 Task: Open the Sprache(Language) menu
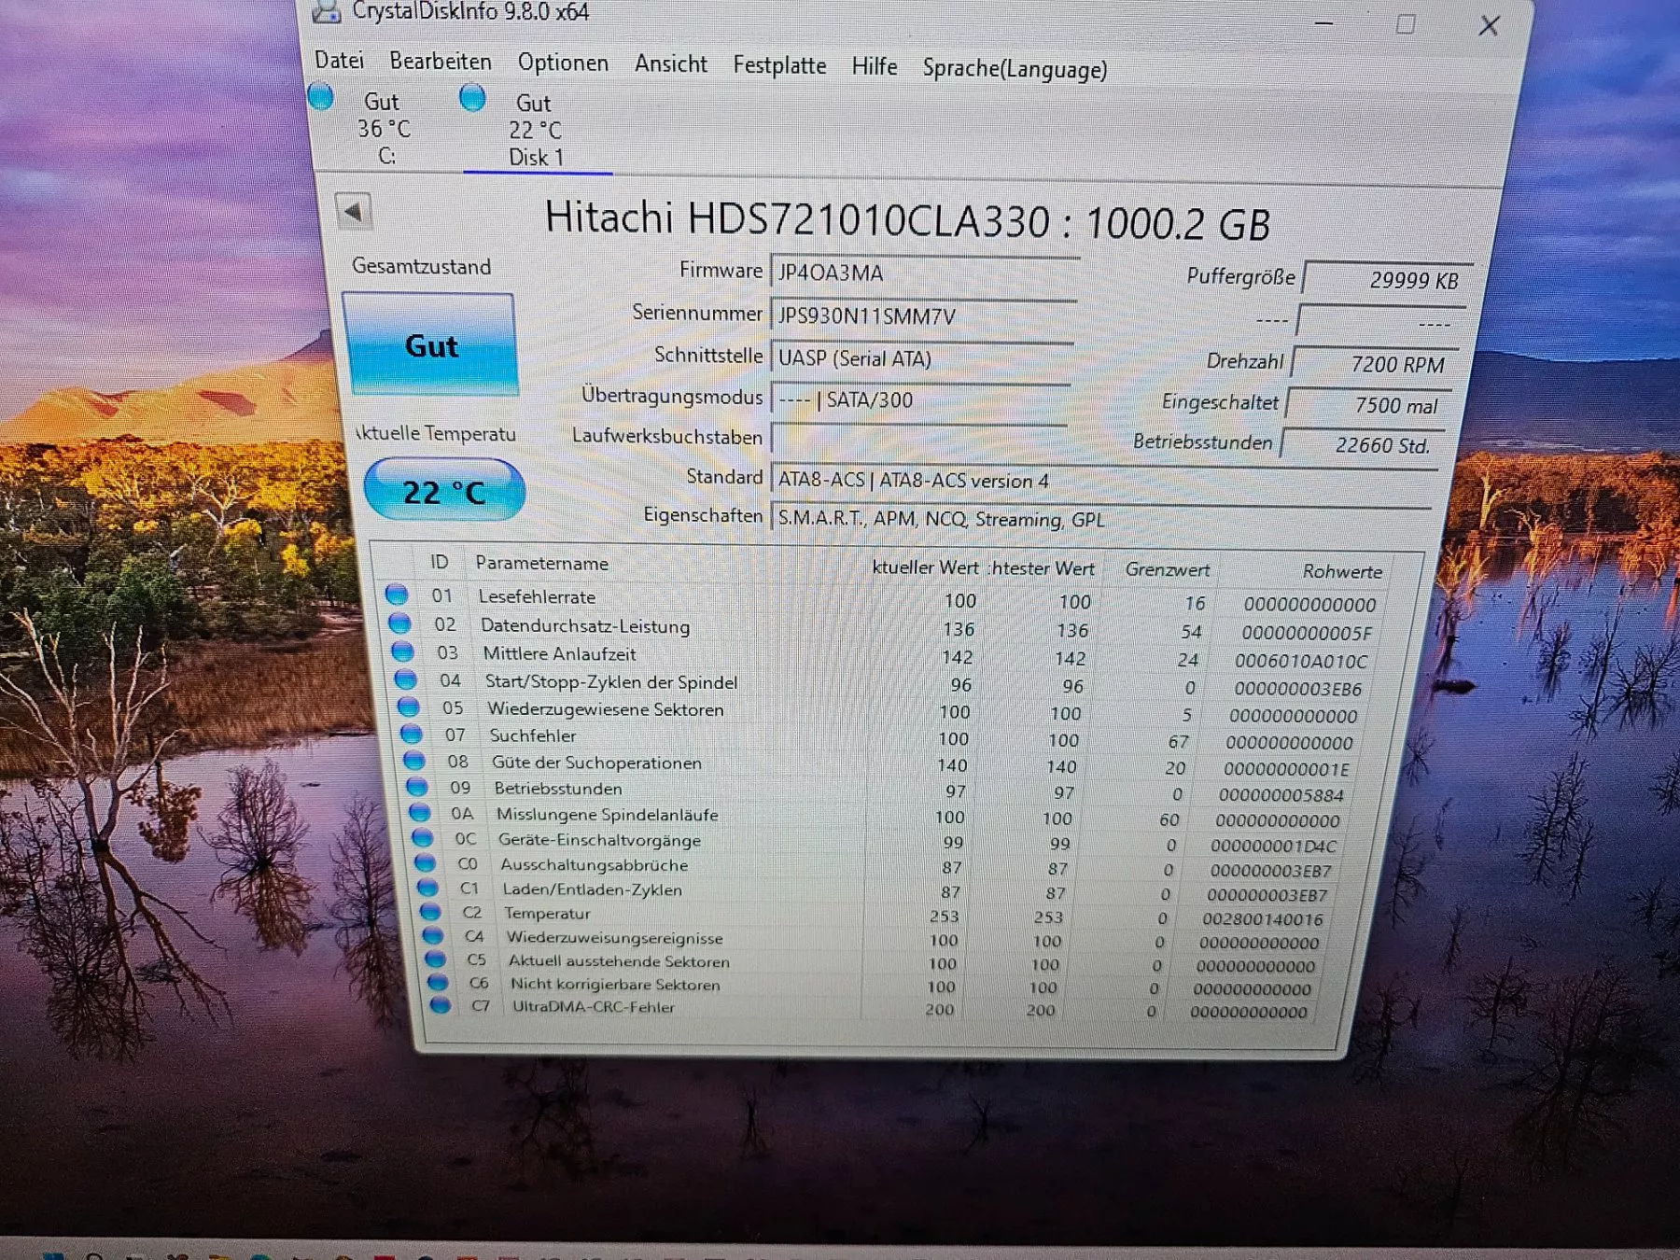[x=1015, y=69]
